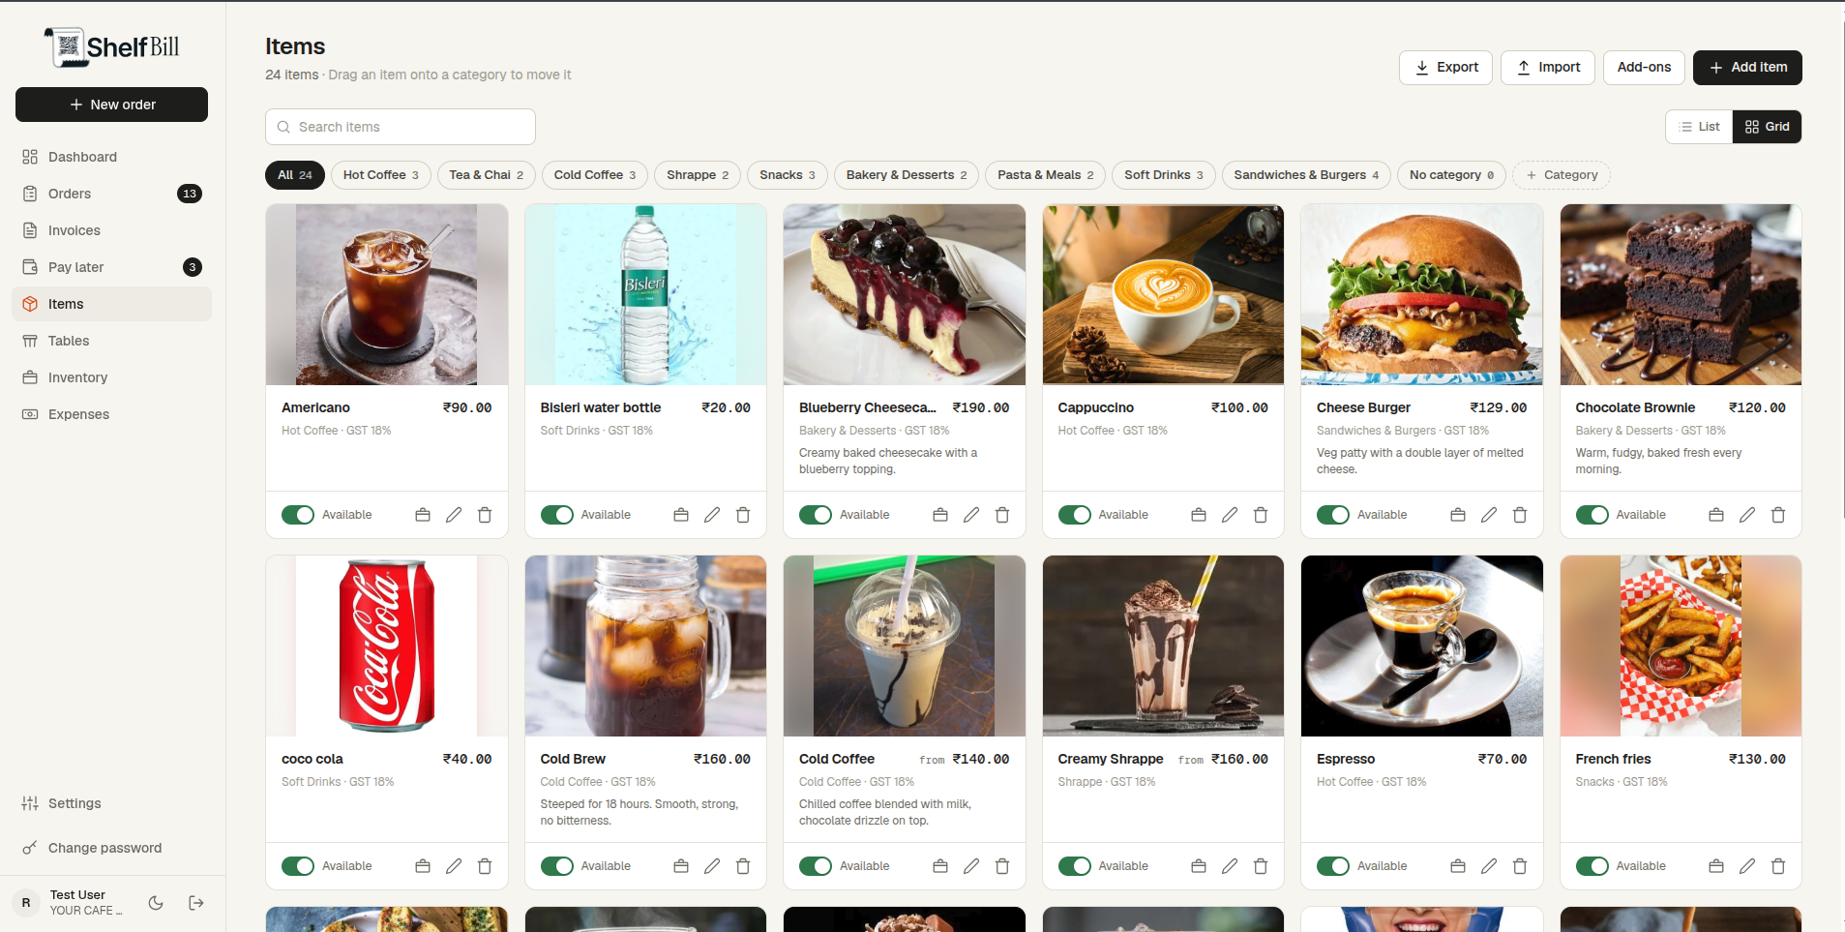Switch off Espresso availability
The image size is (1845, 932).
tap(1333, 866)
